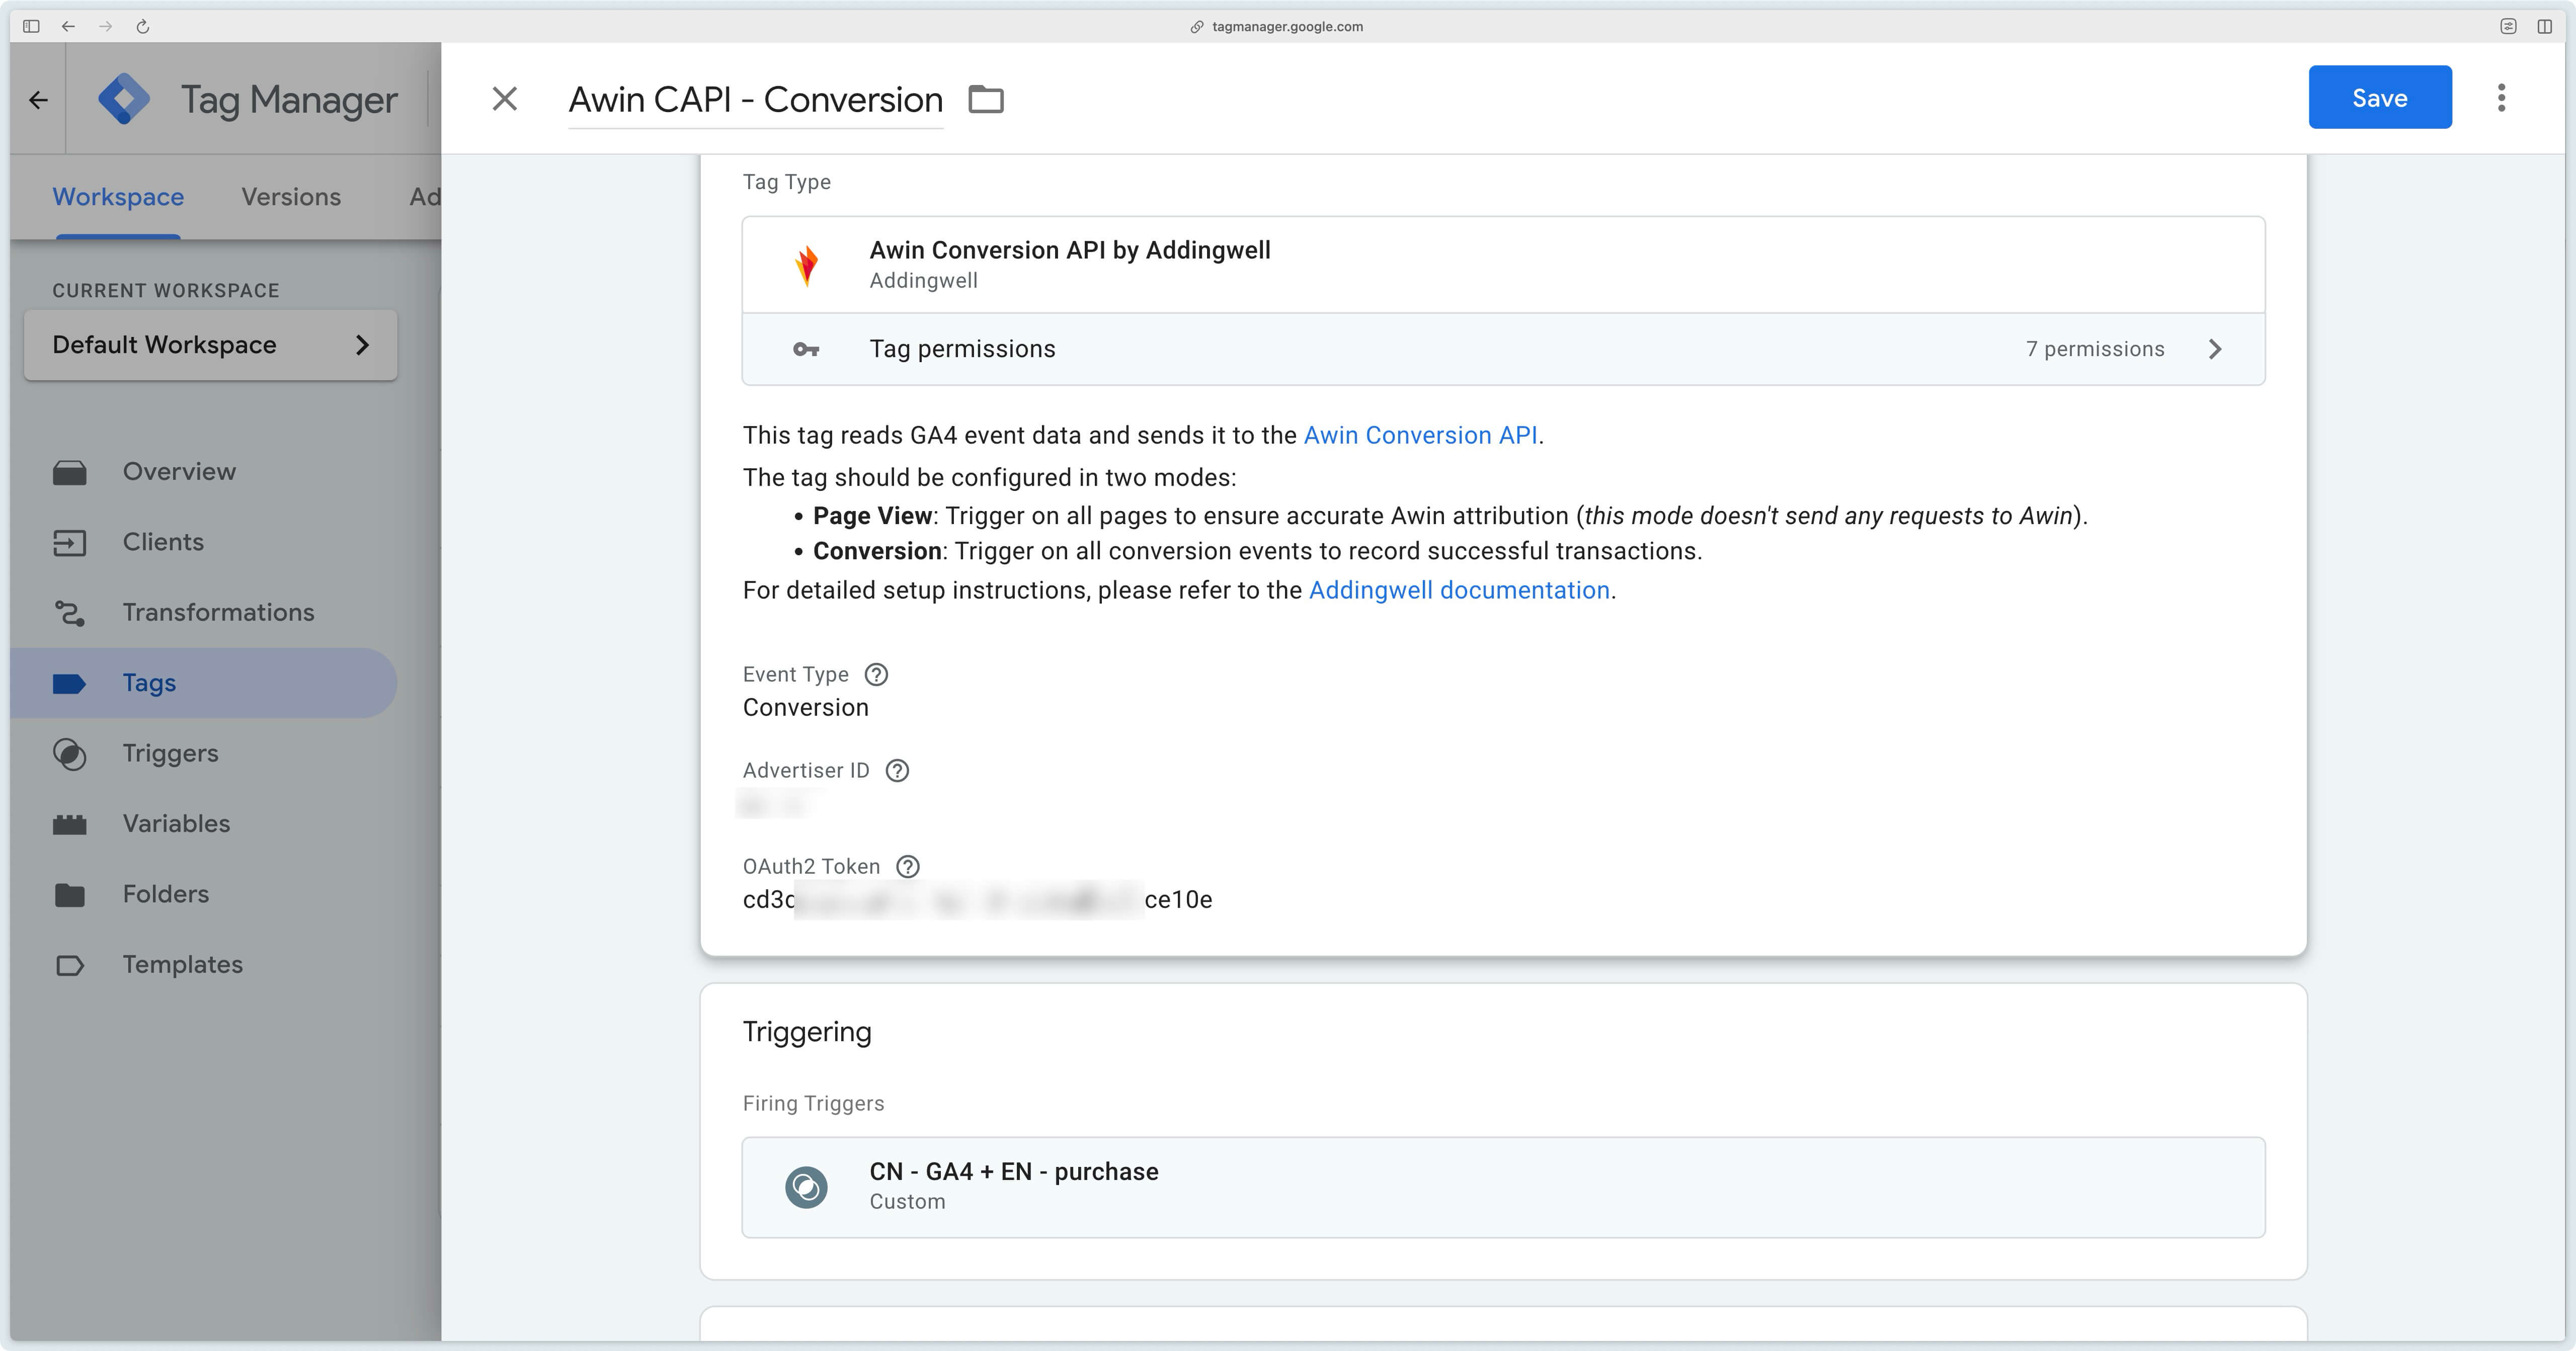
Task: Open the three-dot more actions menu
Action: (2501, 98)
